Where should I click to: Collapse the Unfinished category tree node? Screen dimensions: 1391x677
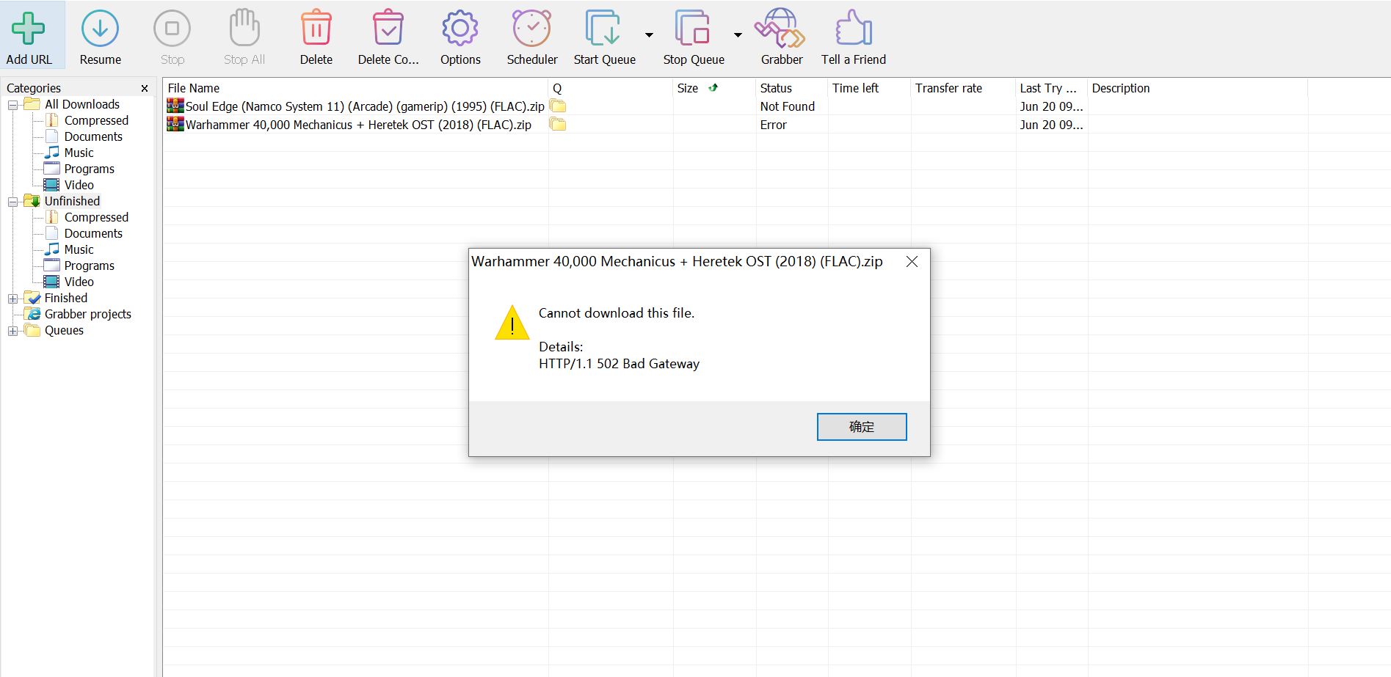point(12,202)
